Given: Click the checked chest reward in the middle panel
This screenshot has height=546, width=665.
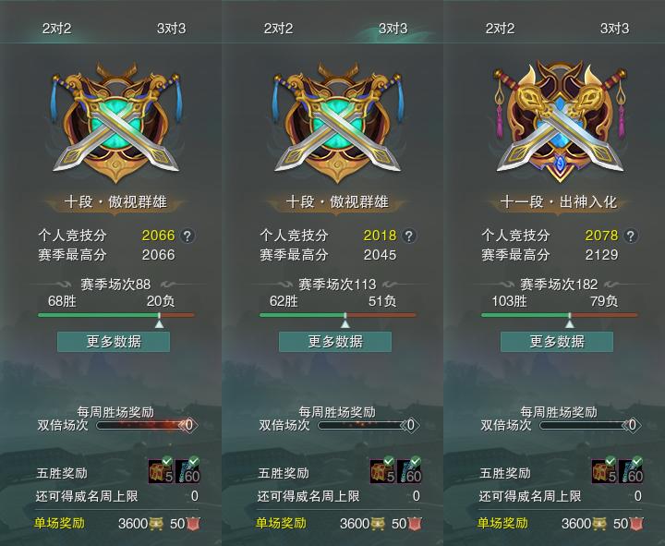Looking at the screenshot, I should click(x=382, y=471).
